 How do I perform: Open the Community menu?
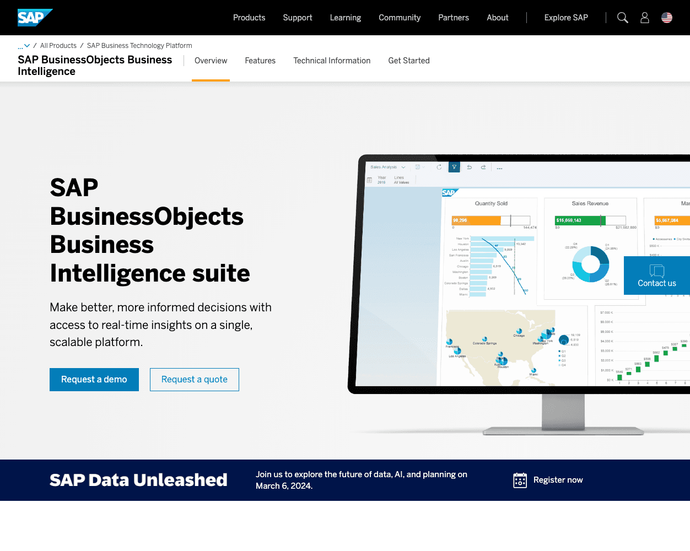400,18
